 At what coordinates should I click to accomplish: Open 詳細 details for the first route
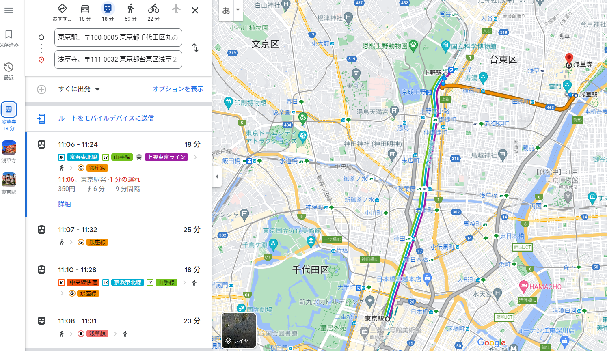pos(65,204)
